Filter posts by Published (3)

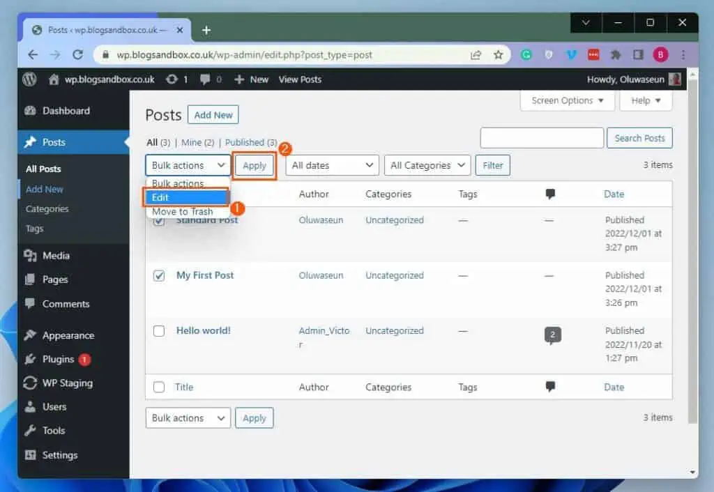[251, 142]
